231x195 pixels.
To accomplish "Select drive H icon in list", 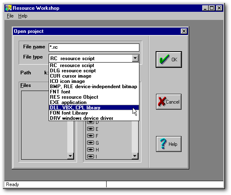I will point(90,149).
